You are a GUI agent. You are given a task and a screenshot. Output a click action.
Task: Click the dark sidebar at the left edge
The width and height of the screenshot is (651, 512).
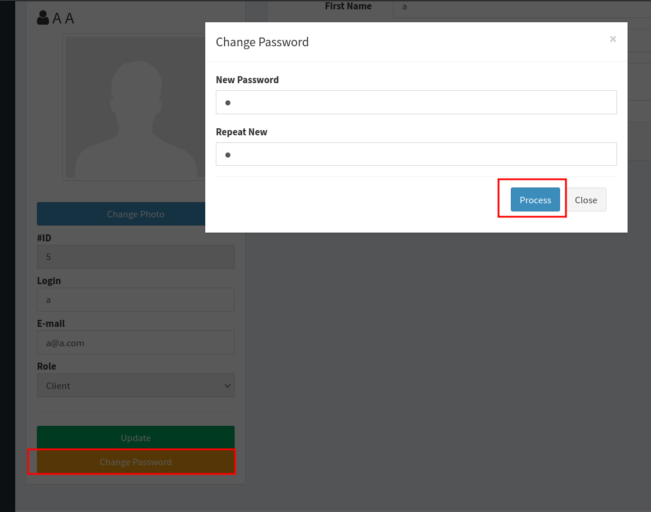8,256
